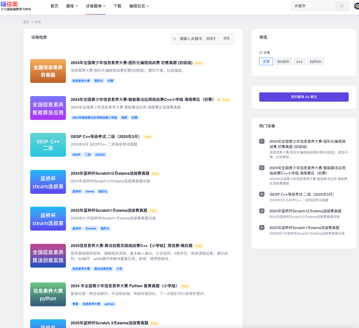Viewport: 359px width, 328px height.
Task: Click rank badge number 1
Action: tap(262, 141)
